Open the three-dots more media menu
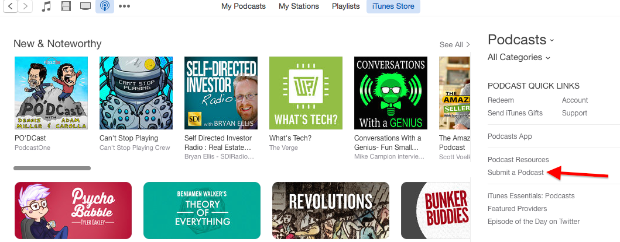620x242 pixels. tap(124, 6)
